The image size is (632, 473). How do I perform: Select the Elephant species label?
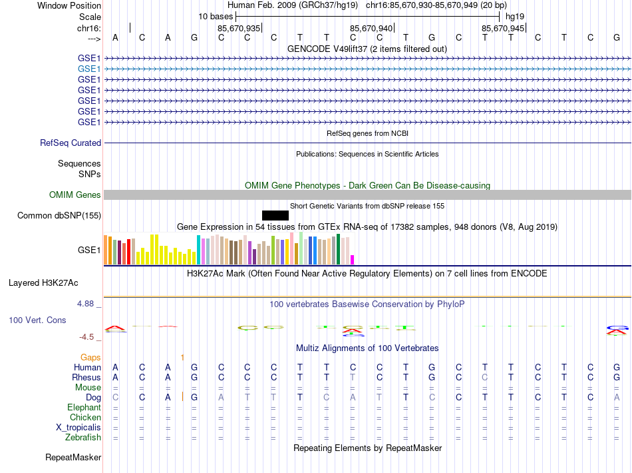pyautogui.click(x=84, y=407)
